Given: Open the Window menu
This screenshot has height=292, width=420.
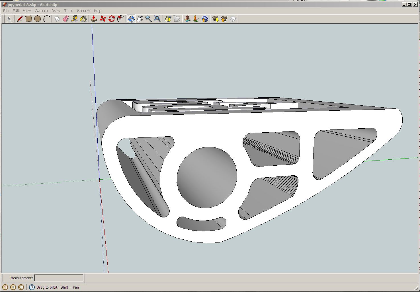Looking at the screenshot, I should coord(83,11).
